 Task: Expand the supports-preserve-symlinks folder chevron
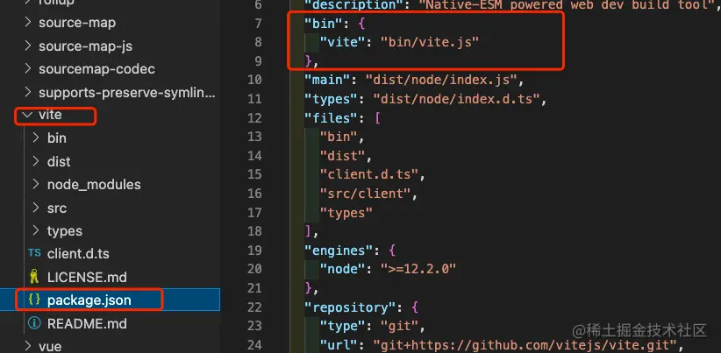[27, 92]
